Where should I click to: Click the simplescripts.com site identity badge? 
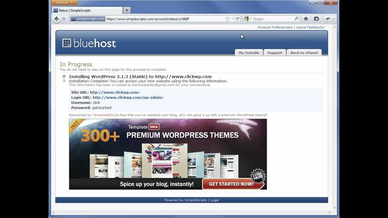(88, 19)
